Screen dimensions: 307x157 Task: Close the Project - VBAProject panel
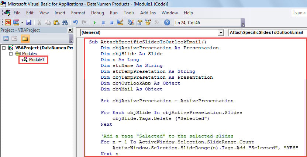[x=70, y=31]
